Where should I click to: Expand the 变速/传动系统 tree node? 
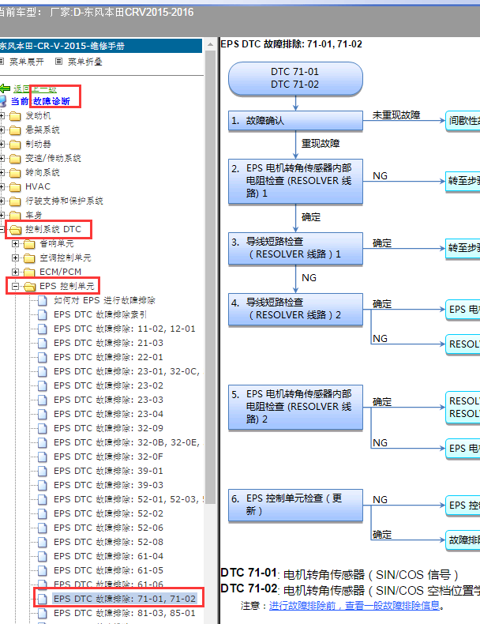pyautogui.click(x=2, y=159)
